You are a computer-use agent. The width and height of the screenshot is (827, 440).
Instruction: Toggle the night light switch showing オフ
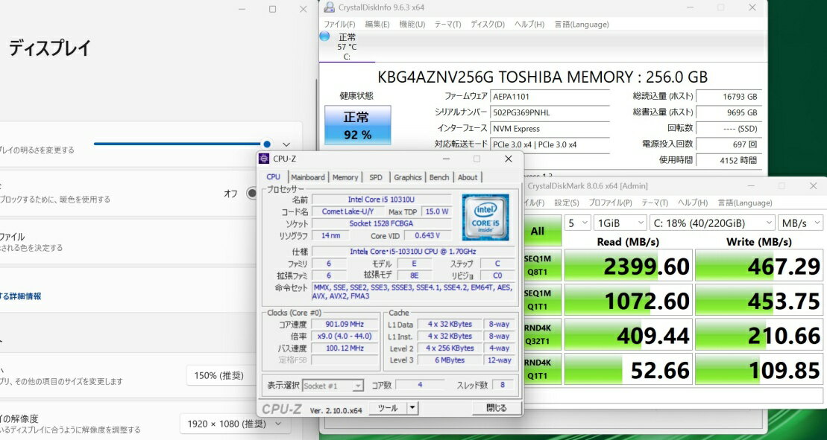(251, 194)
